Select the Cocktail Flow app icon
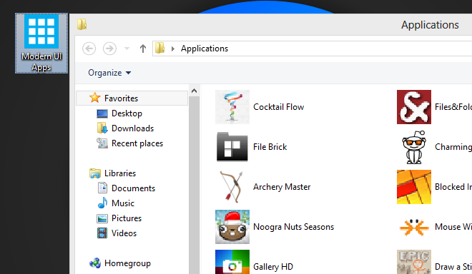Image resolution: width=472 pixels, height=274 pixels. click(x=232, y=107)
